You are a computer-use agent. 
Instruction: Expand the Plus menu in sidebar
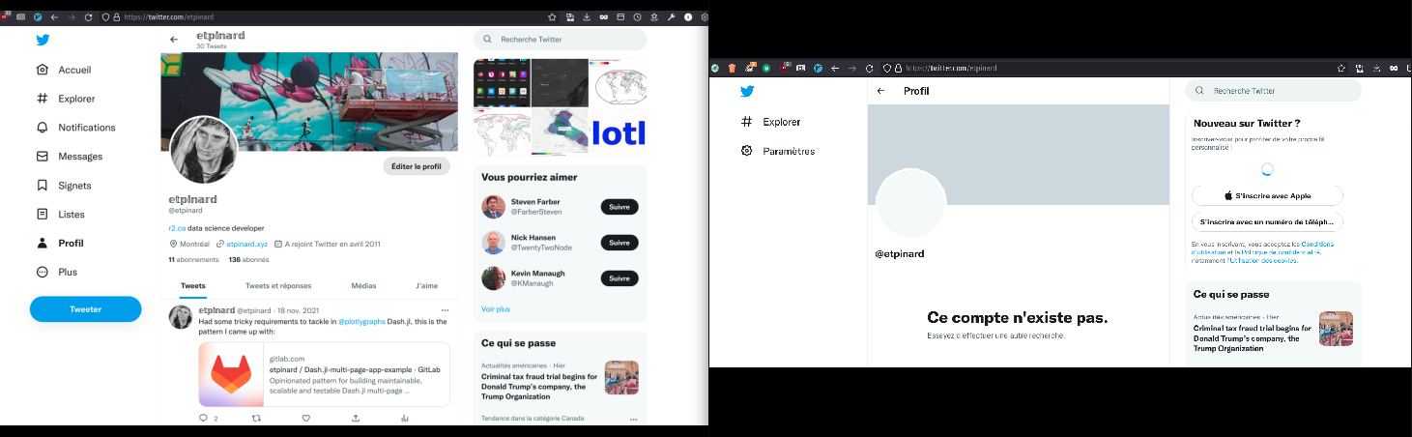(x=67, y=273)
